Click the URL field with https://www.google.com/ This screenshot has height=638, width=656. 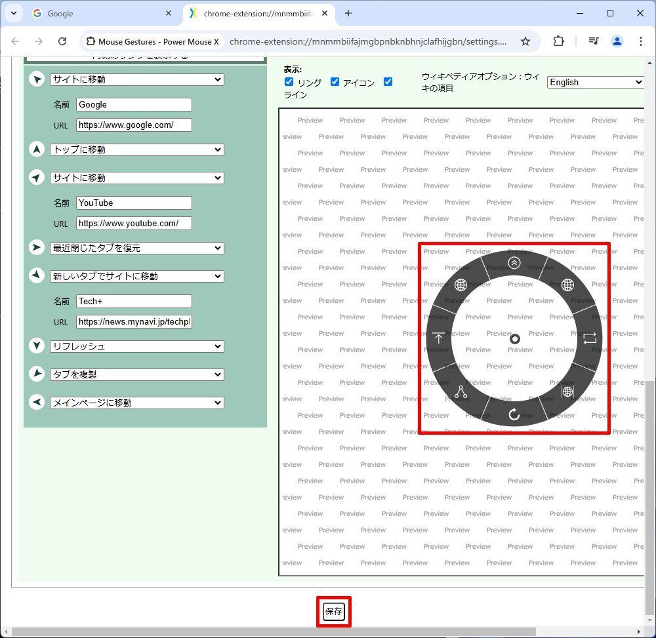coord(134,125)
